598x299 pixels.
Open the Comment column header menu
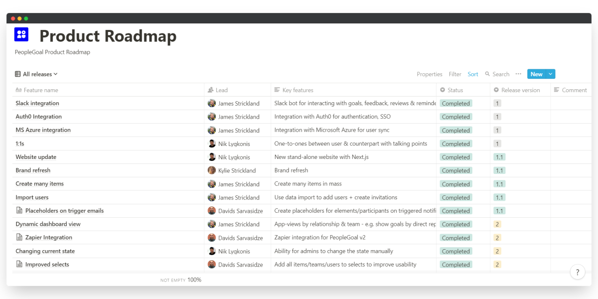click(571, 90)
